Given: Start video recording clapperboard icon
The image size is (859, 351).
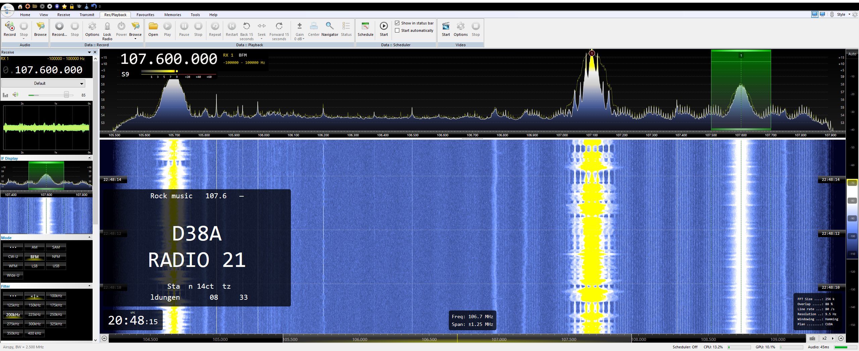Looking at the screenshot, I should [446, 26].
